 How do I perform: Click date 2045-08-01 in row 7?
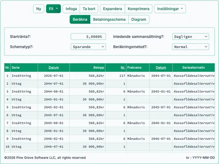54,123
